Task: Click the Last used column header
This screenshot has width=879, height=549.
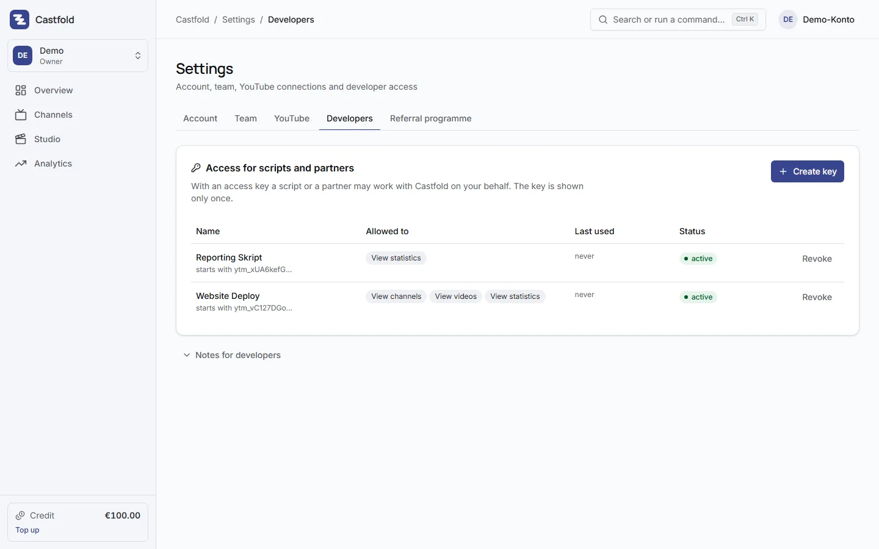Action: click(595, 231)
